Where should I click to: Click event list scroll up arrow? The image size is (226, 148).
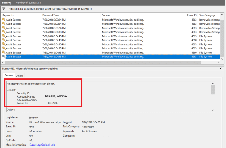point(222,14)
